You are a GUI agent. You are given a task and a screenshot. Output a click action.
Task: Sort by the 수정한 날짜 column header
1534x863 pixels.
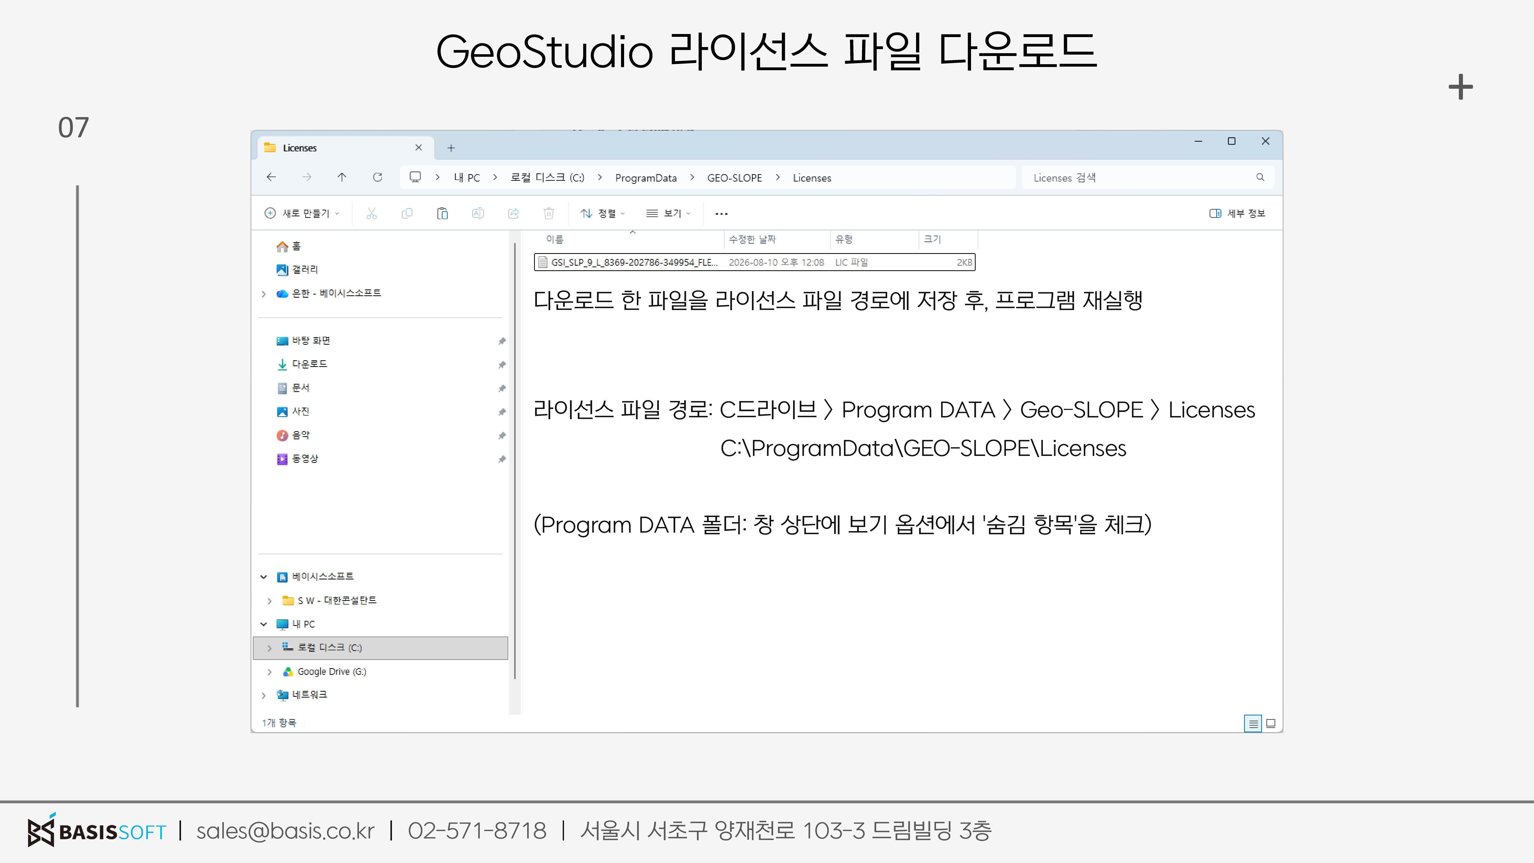777,239
